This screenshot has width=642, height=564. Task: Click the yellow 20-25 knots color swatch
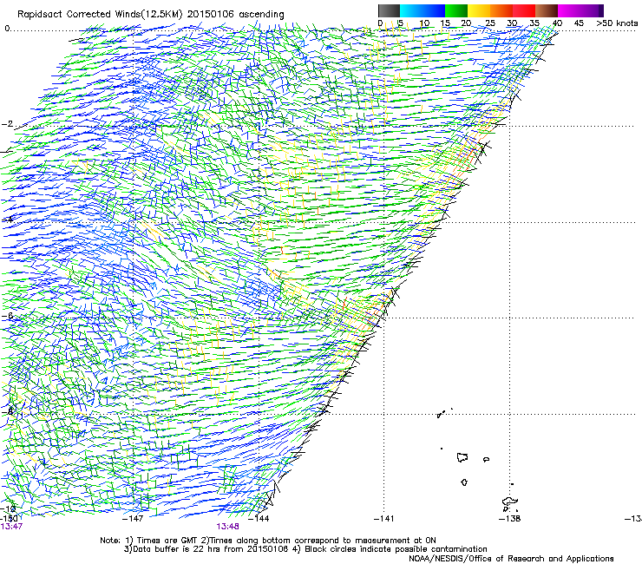point(479,10)
